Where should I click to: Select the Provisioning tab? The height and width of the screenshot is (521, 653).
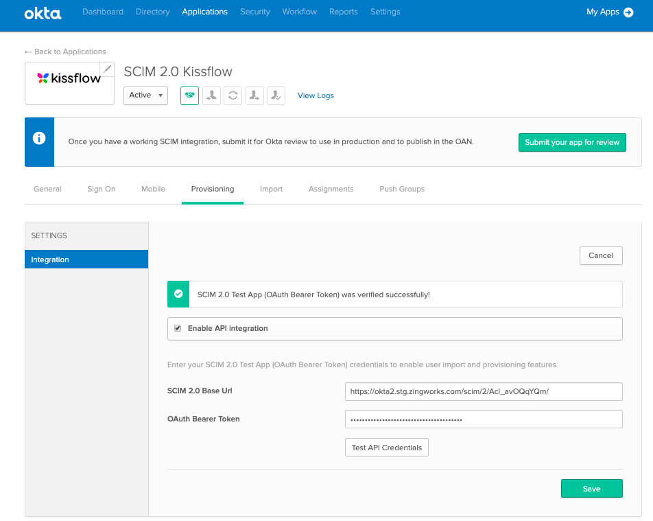click(x=213, y=189)
